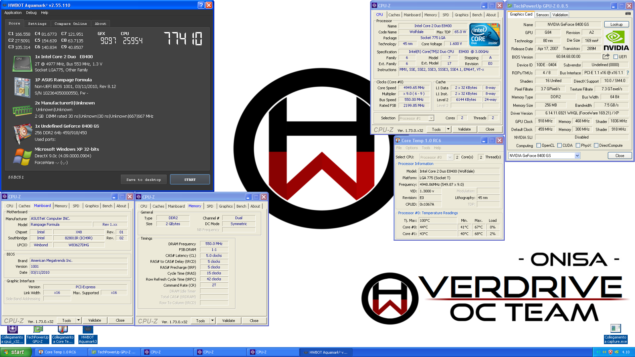Switch to Core Temp 1.0 RC6 taskbar button
This screenshot has height=357, width=635.
[61, 352]
